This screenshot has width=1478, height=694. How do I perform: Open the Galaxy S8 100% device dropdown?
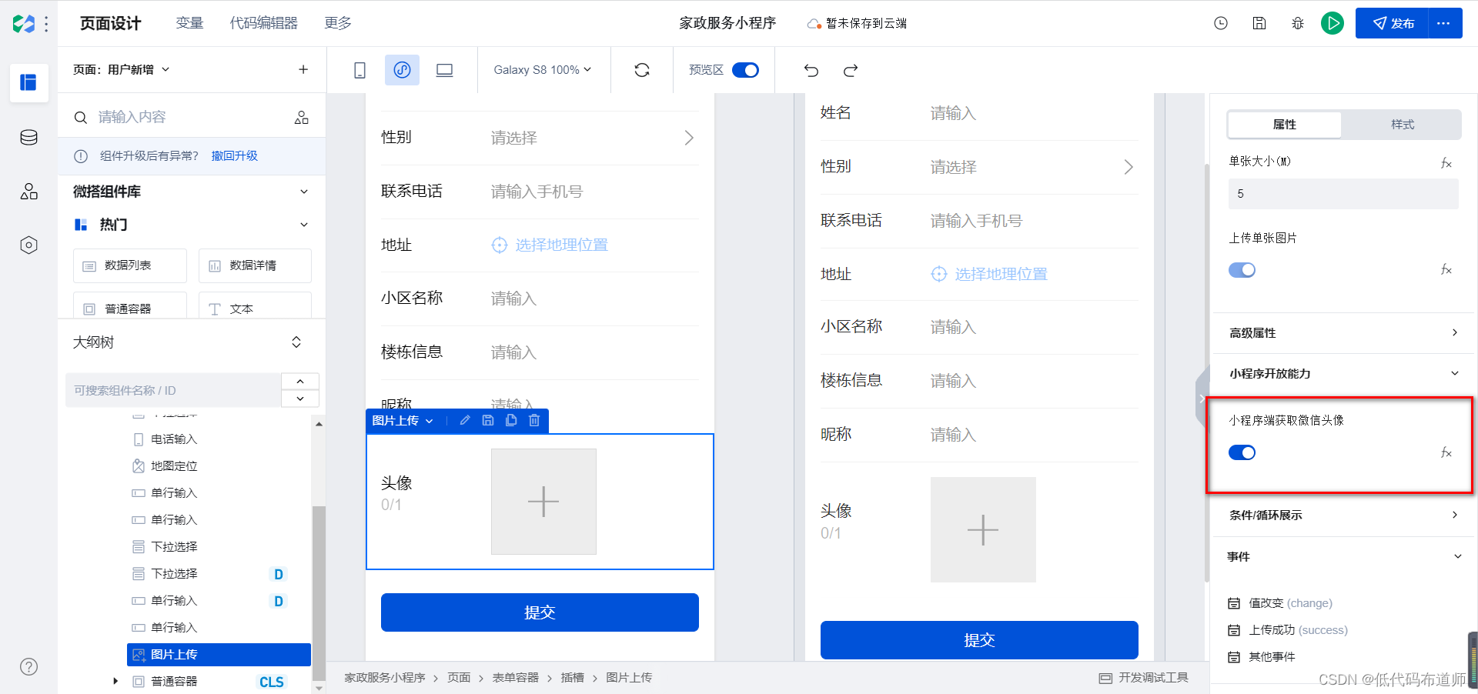pos(543,70)
